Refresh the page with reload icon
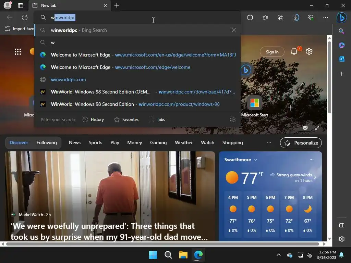 point(25,17)
